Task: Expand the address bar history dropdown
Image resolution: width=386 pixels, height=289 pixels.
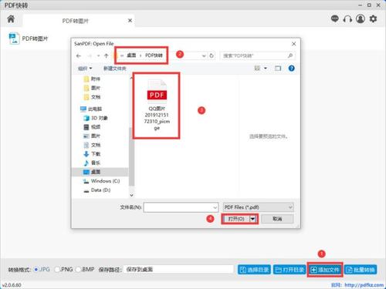Action: coord(204,55)
